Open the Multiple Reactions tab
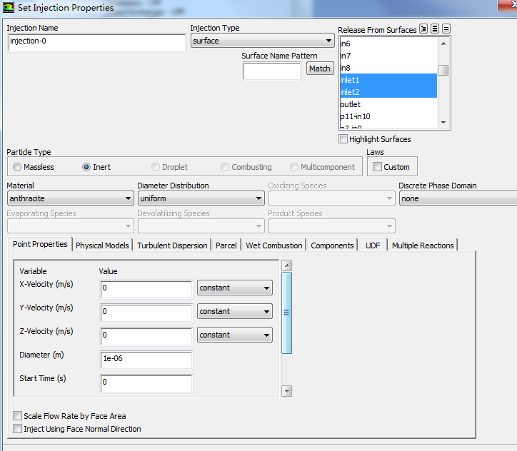Viewport: 517px width, 451px height. [x=423, y=245]
